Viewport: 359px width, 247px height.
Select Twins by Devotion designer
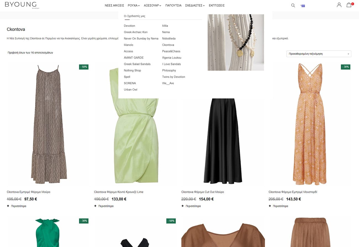tap(173, 77)
